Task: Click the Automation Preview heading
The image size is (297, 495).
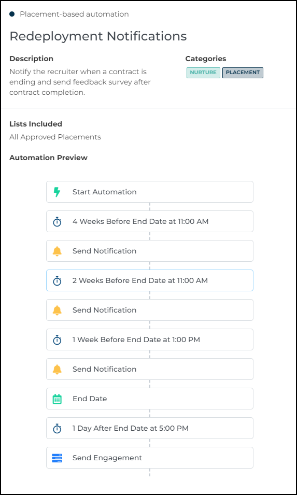Action: (x=48, y=158)
